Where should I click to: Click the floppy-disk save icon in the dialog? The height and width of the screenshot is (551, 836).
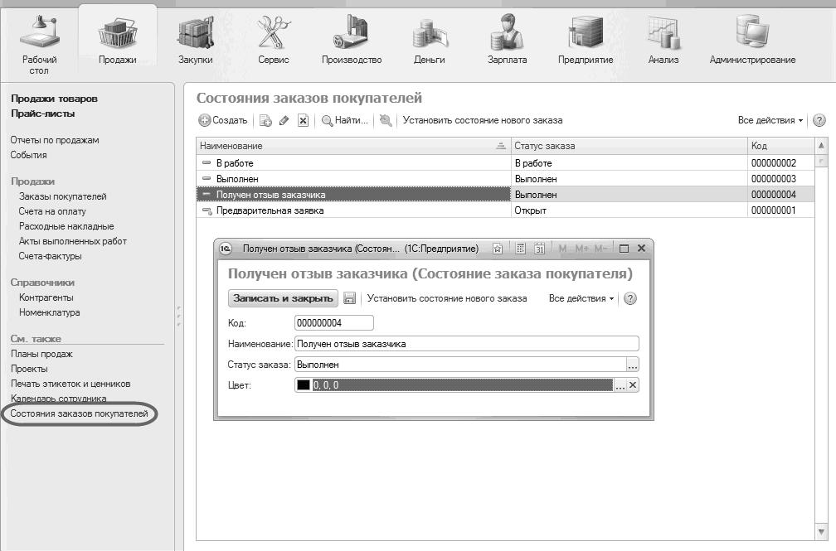(349, 298)
